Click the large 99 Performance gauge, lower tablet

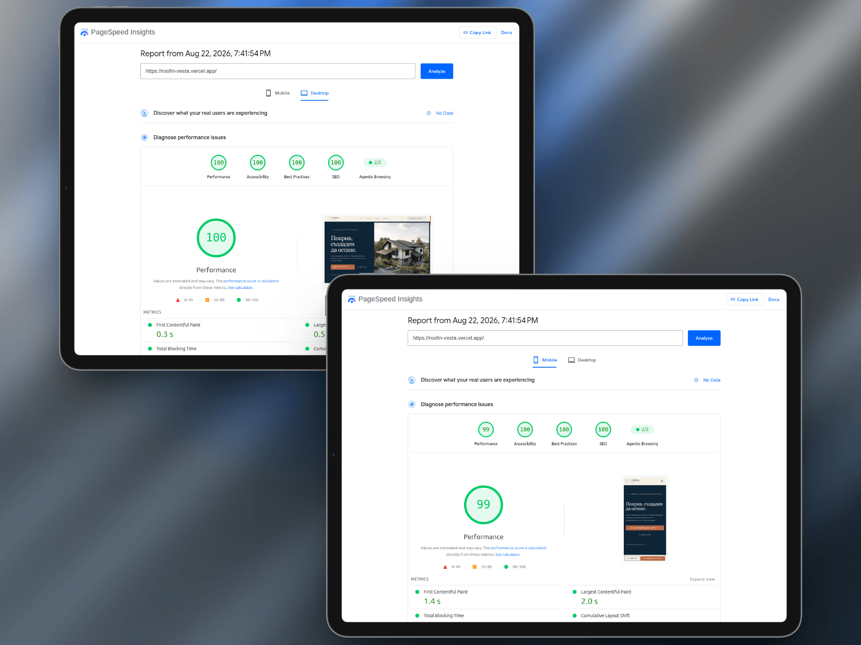click(x=483, y=505)
